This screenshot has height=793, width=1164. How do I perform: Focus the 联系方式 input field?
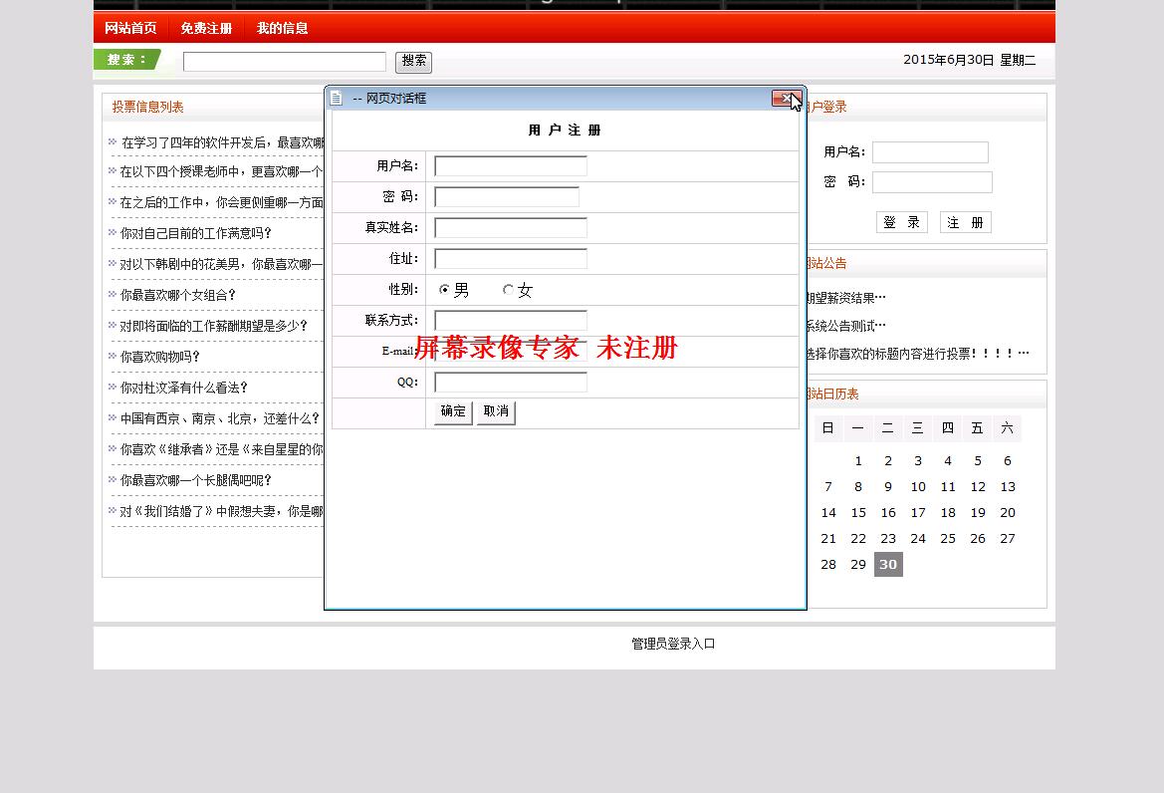click(511, 320)
